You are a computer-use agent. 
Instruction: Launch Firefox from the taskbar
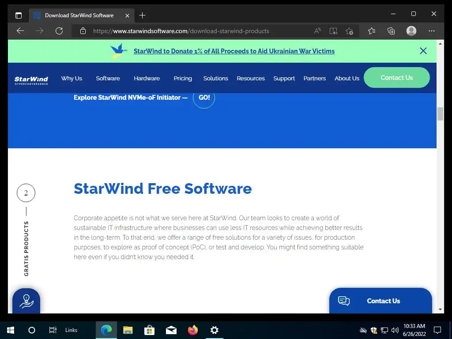click(x=193, y=330)
